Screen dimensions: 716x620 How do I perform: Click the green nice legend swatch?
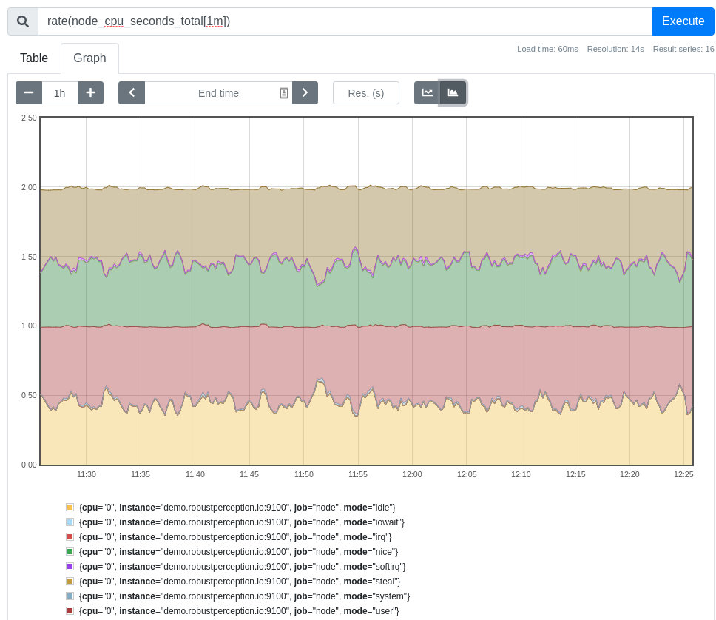70,551
